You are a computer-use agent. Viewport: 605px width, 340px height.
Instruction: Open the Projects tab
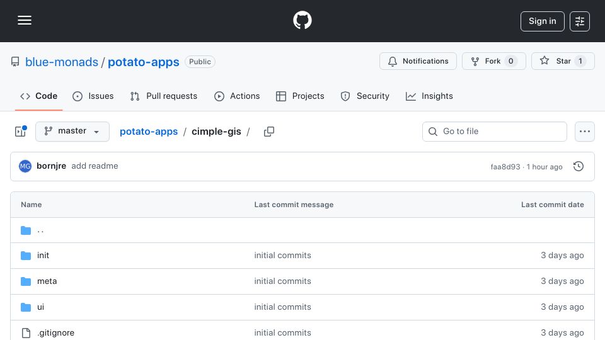tap(300, 96)
